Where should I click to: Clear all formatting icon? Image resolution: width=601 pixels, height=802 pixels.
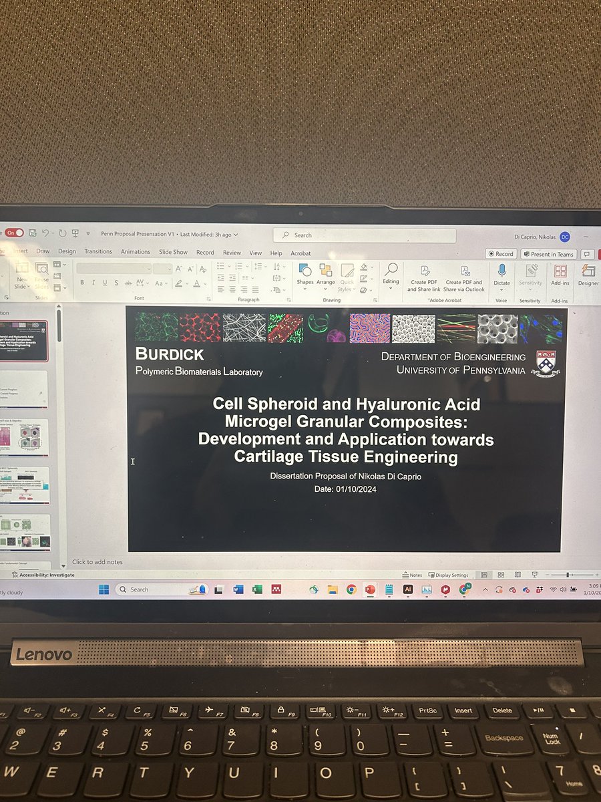(x=204, y=268)
